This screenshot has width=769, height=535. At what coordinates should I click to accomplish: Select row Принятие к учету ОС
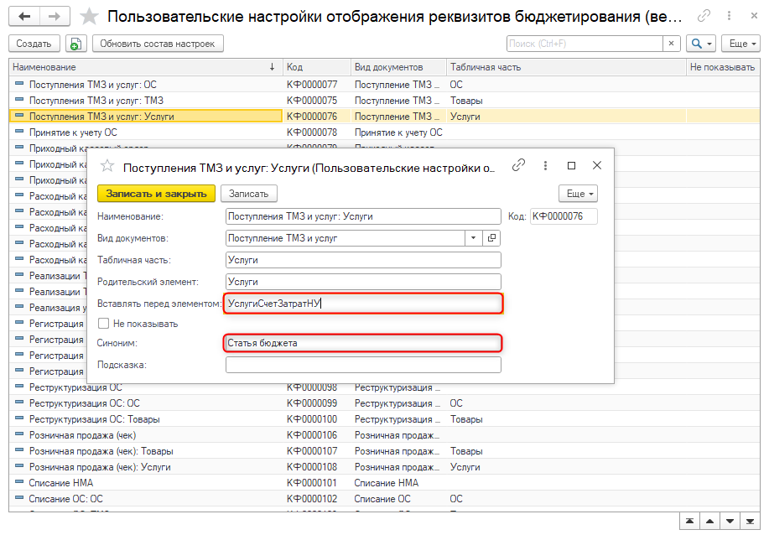click(x=384, y=132)
